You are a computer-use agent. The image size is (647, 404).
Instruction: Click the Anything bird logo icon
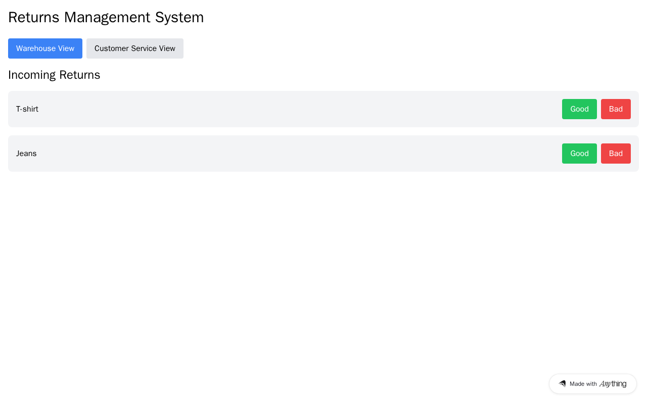(x=562, y=384)
